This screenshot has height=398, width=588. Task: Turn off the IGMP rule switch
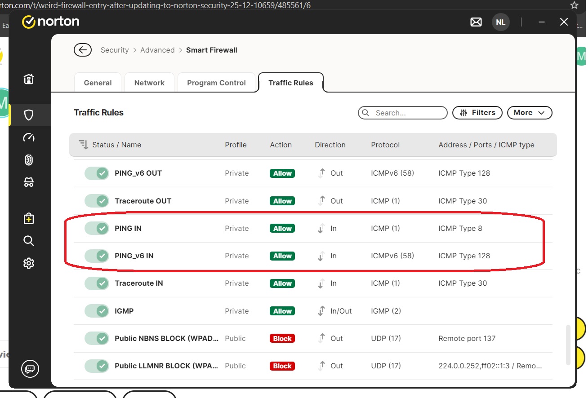click(97, 311)
